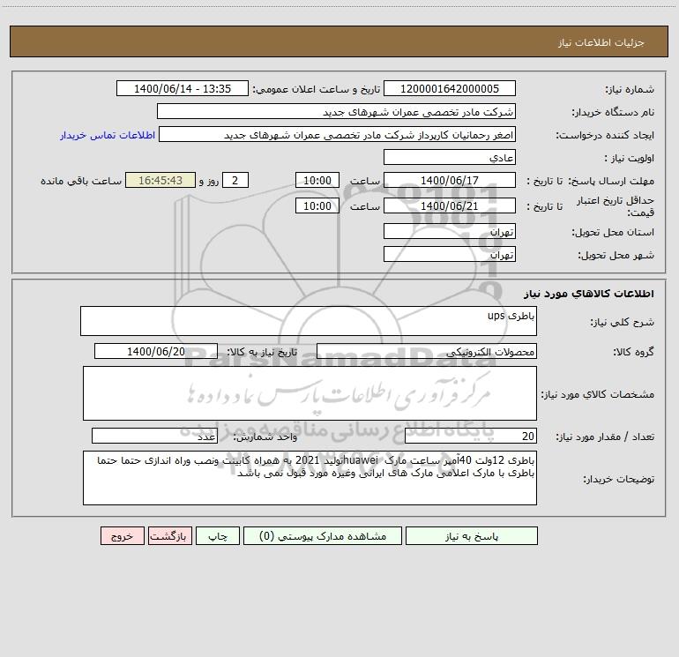Open مشاهده مدارک پیوستی (0) button
Screen dimensions: 679x657
tap(323, 535)
